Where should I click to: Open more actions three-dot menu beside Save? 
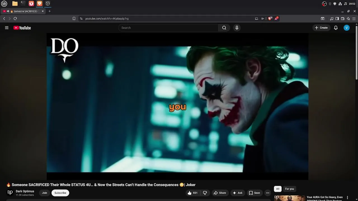tap(268, 193)
